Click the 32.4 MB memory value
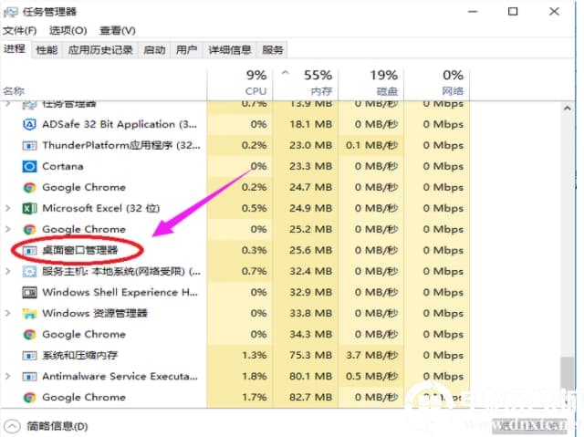584x437 pixels. coord(310,271)
